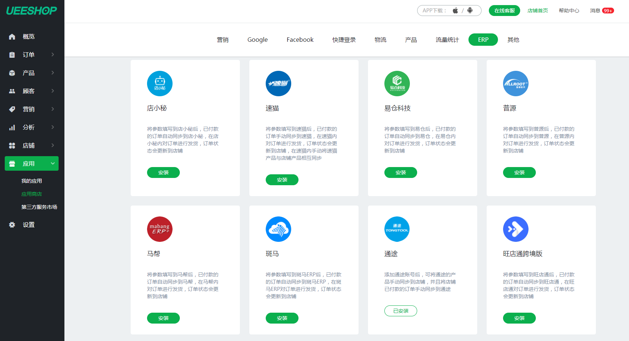Open the 物流 category tab
Screen dimensions: 629x341
(380, 40)
